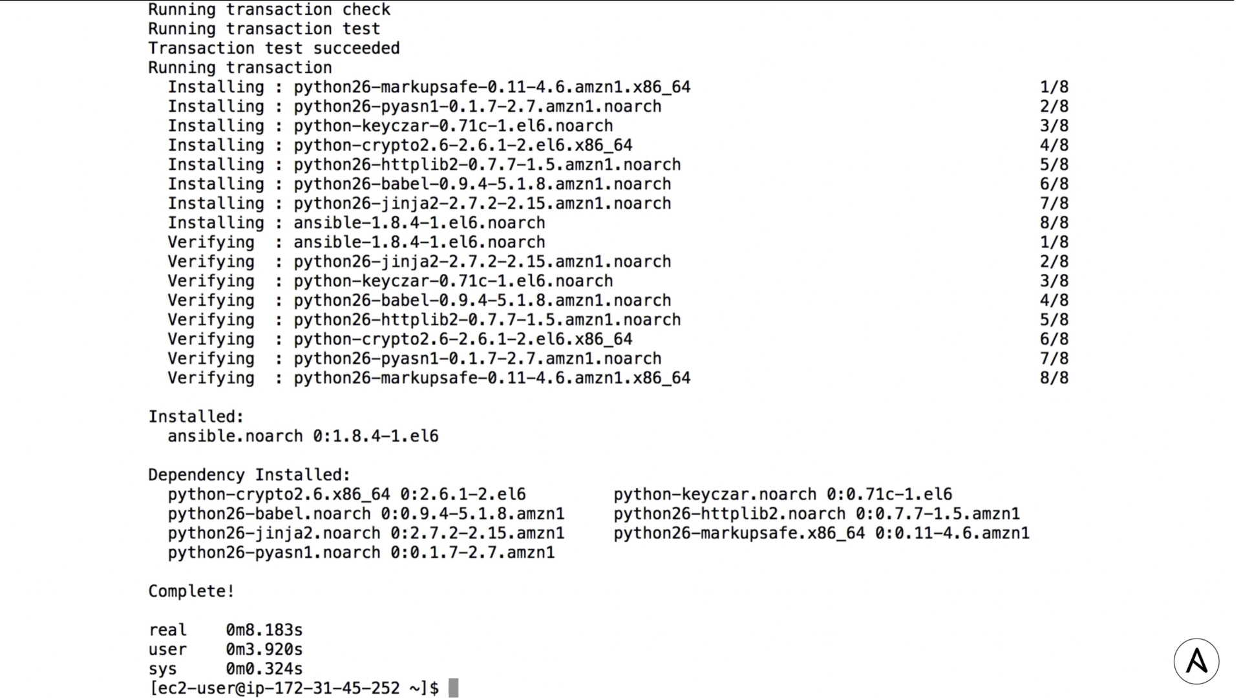
Task: Click 'python26-httplib2.noarch' dependency entry
Action: (x=817, y=514)
